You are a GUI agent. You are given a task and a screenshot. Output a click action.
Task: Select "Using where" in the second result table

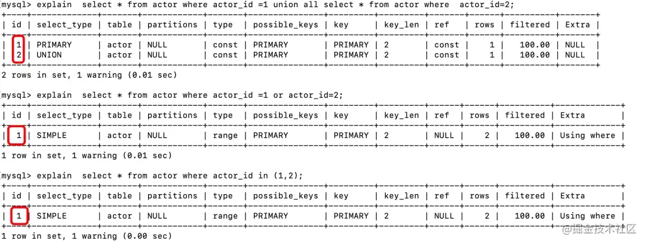pyautogui.click(x=587, y=136)
